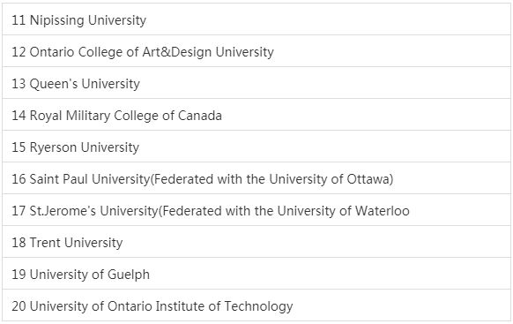This screenshot has width=513, height=324.
Task: Click the St.Jerome's University row
Action: click(256, 210)
